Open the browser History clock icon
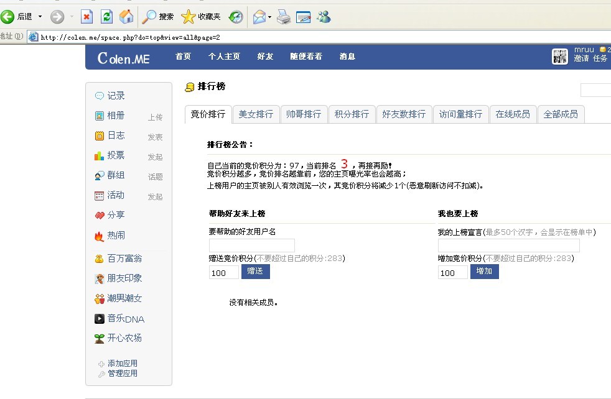Viewport: 611px width, 399px height. [x=235, y=17]
